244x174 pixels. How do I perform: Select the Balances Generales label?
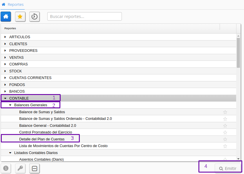31,105
